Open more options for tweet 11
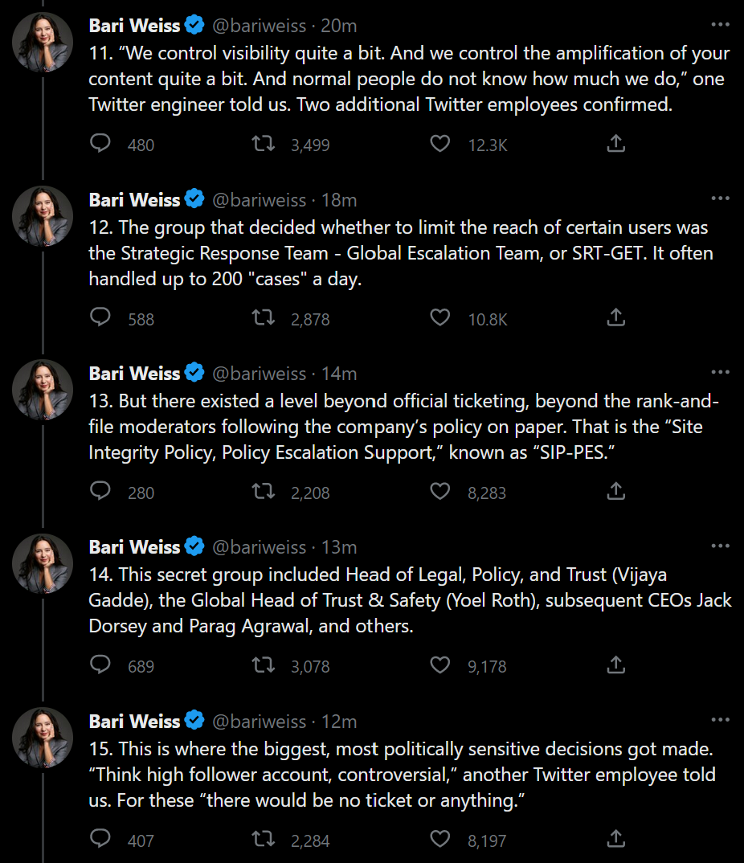The height and width of the screenshot is (863, 744). (x=720, y=25)
